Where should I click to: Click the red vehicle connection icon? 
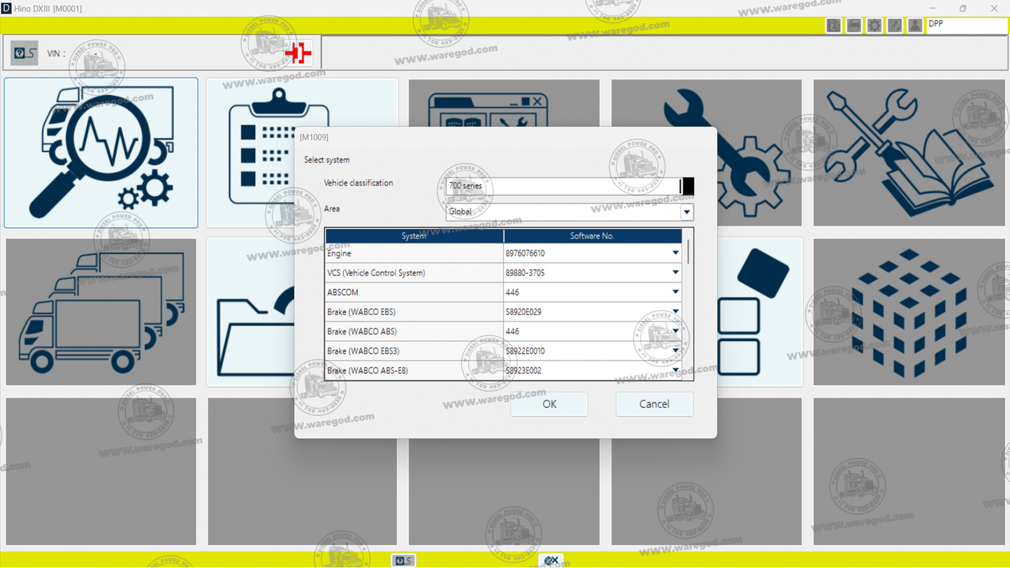click(x=298, y=53)
